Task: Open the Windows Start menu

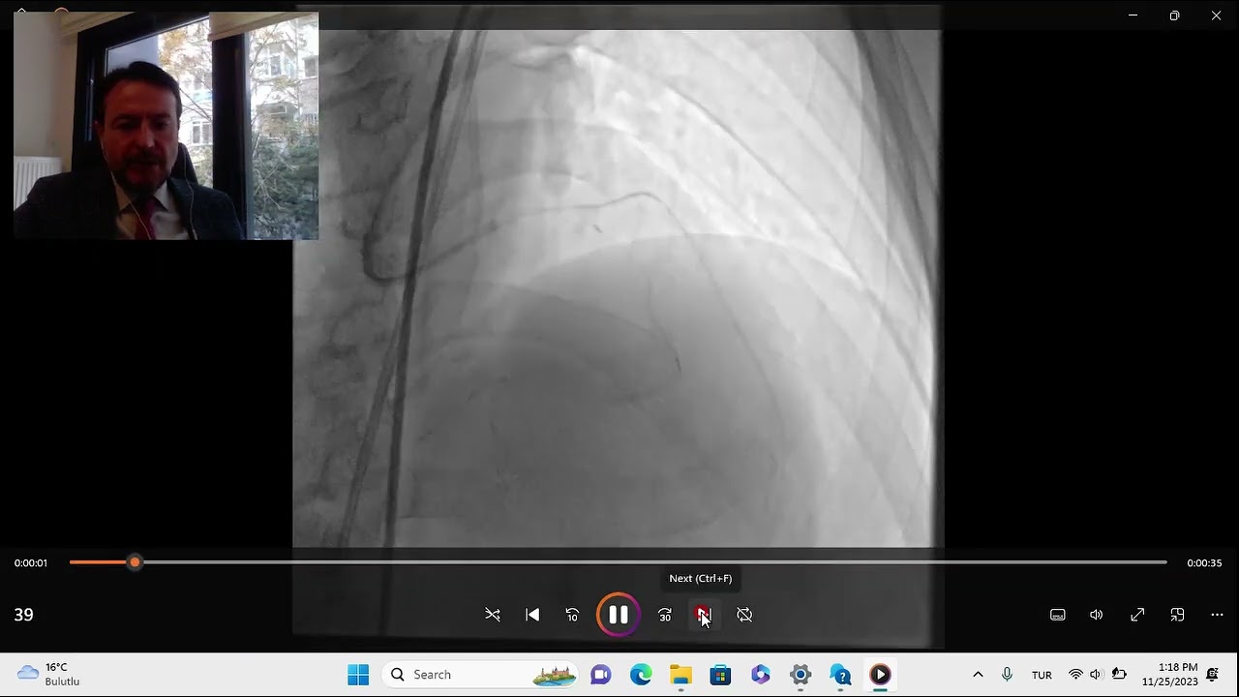Action: [x=358, y=675]
